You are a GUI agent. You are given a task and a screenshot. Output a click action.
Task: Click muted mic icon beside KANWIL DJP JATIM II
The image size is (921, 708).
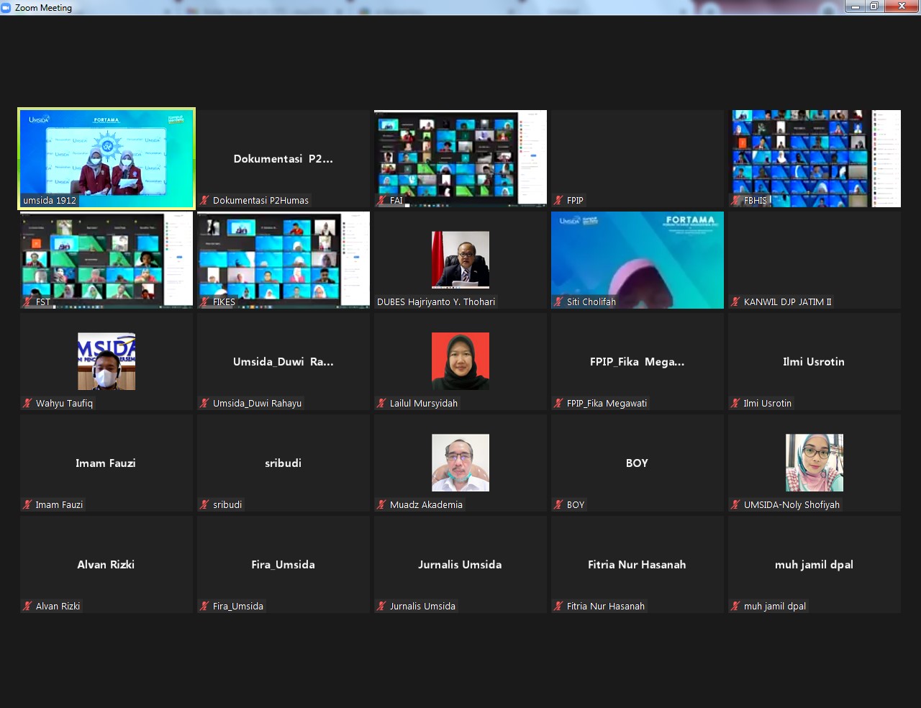(736, 302)
